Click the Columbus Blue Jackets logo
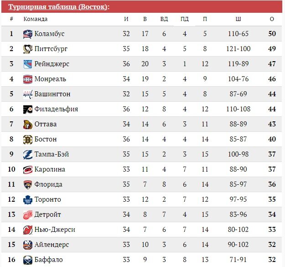285x267 pixels. point(28,34)
